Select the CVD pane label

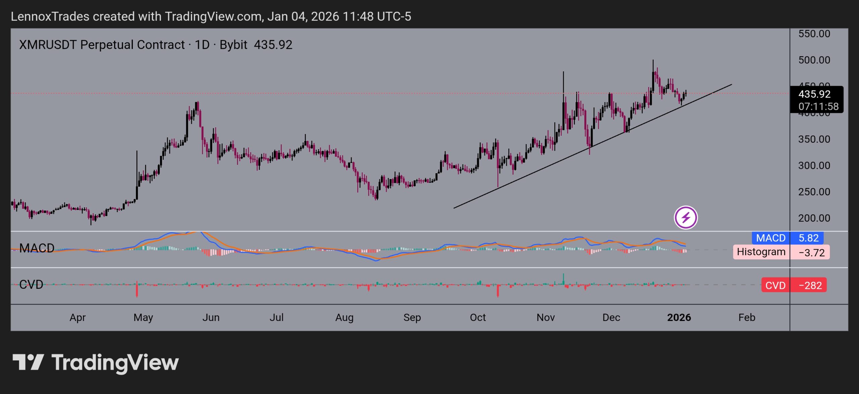coord(31,284)
